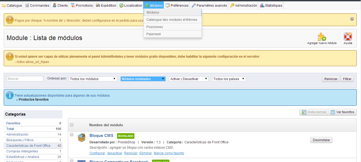Click the Bloque CMS module logo

pyautogui.click(x=81, y=138)
